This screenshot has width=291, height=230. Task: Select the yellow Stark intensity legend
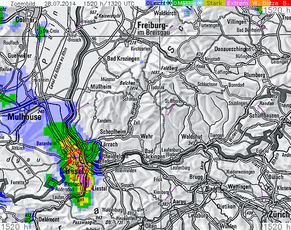(214, 3)
